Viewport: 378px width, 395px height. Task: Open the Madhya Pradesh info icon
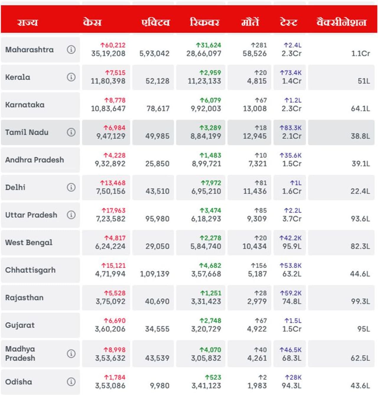point(71,353)
